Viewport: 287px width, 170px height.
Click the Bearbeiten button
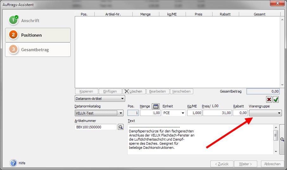click(158, 91)
